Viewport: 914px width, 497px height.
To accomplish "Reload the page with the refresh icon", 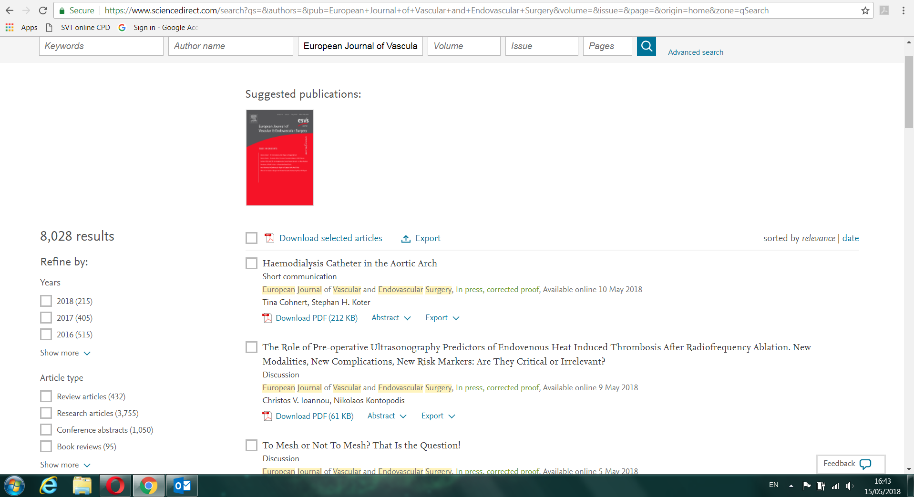I will tap(43, 10).
